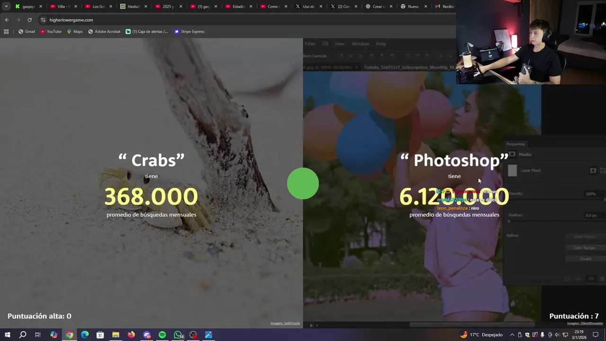
Task: Open Copilot from the taskbar
Action: coord(53,335)
